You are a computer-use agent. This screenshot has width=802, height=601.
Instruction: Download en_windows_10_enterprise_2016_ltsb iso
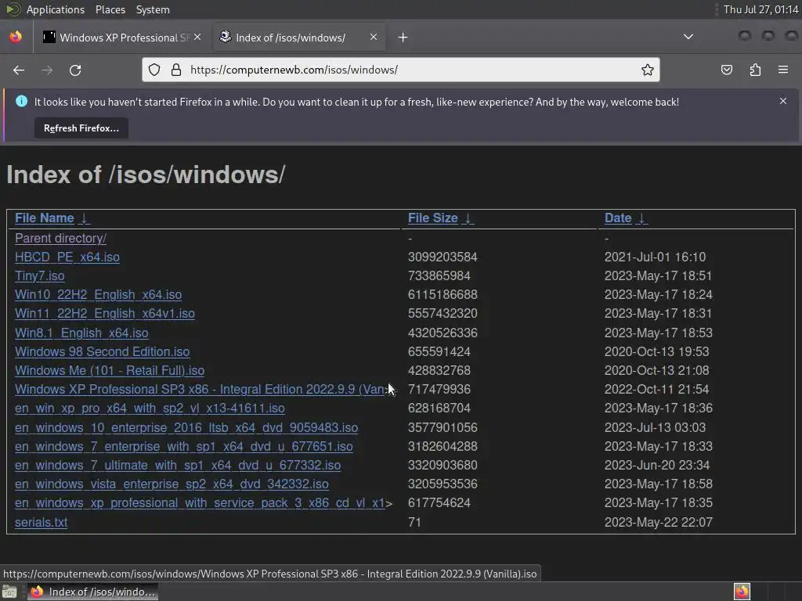point(186,428)
